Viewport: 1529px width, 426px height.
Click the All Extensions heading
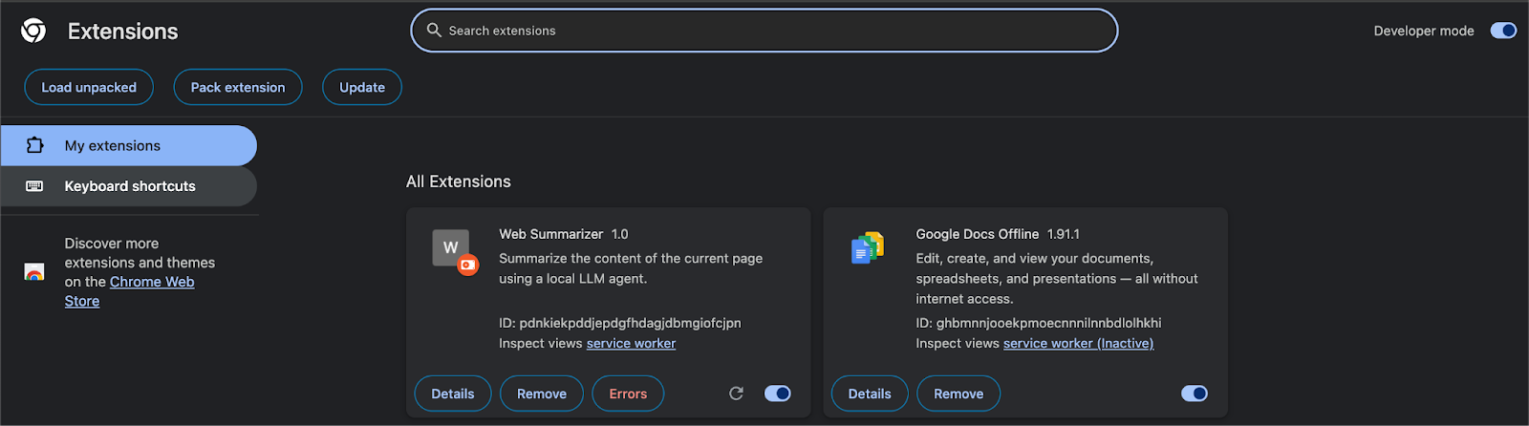click(x=459, y=181)
